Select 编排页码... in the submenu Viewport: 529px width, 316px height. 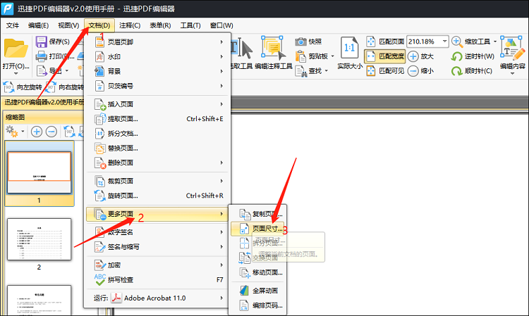point(258,305)
